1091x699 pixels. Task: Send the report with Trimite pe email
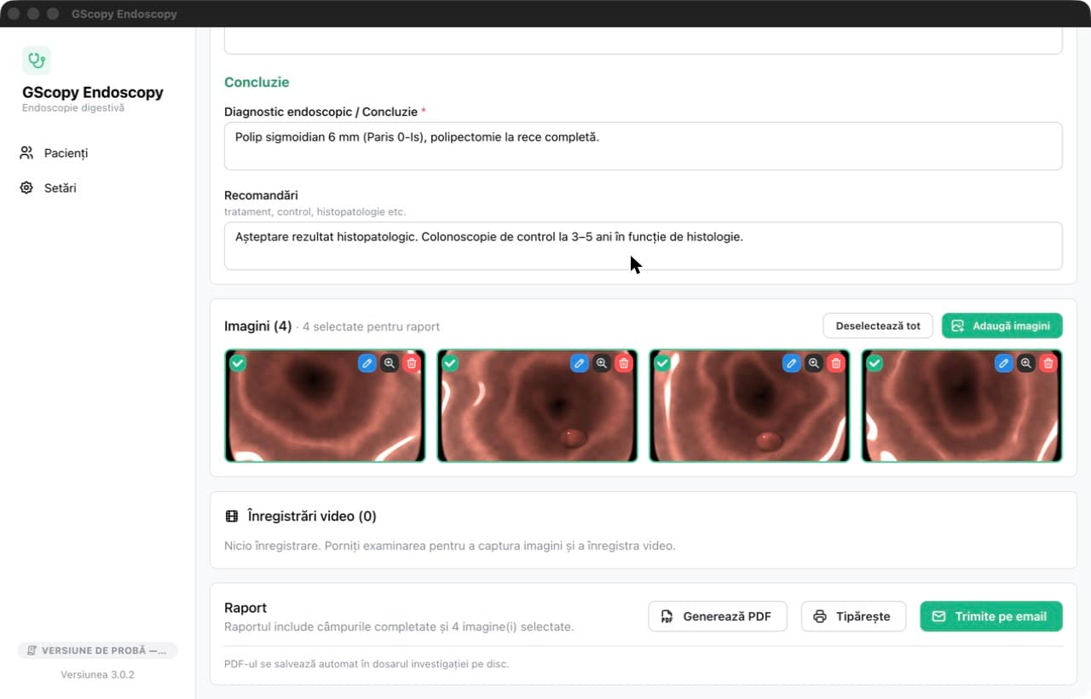pos(991,616)
